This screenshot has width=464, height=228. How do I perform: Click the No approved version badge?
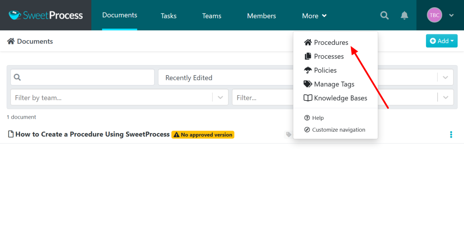pyautogui.click(x=203, y=135)
